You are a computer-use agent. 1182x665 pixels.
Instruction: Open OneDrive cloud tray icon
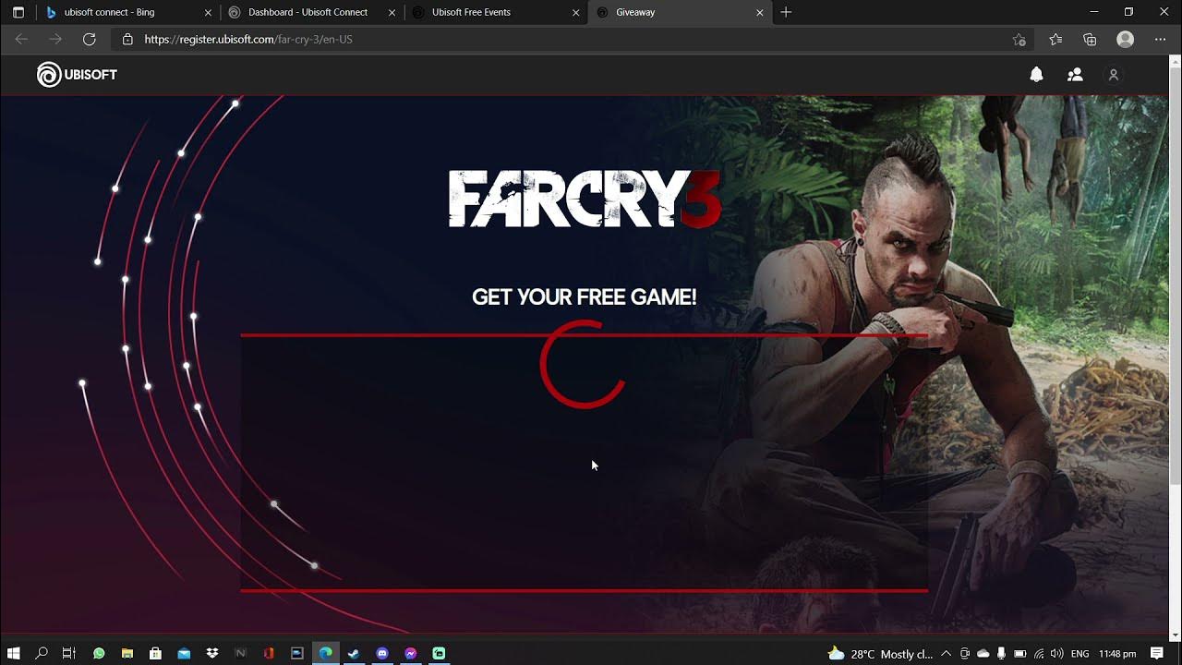983,653
